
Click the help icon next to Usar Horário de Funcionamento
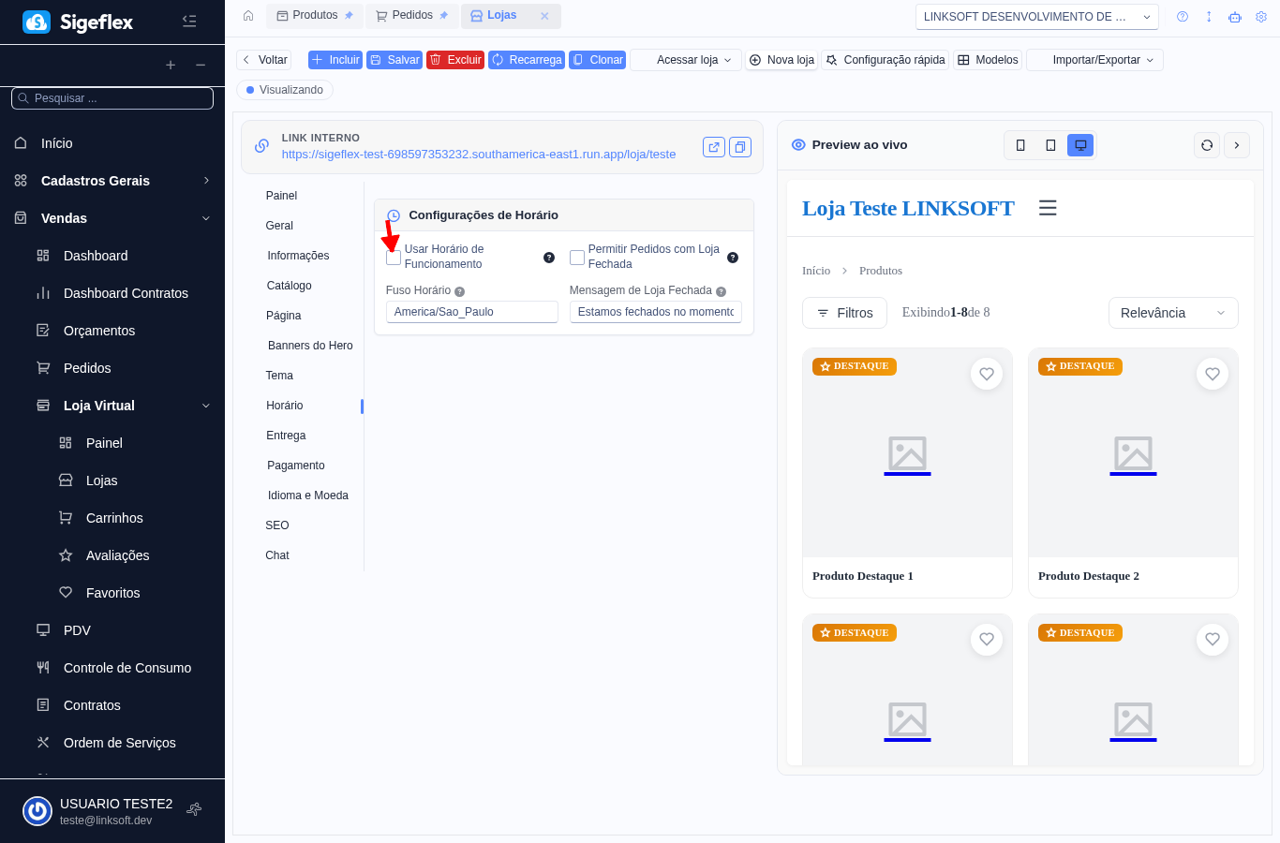(x=549, y=258)
